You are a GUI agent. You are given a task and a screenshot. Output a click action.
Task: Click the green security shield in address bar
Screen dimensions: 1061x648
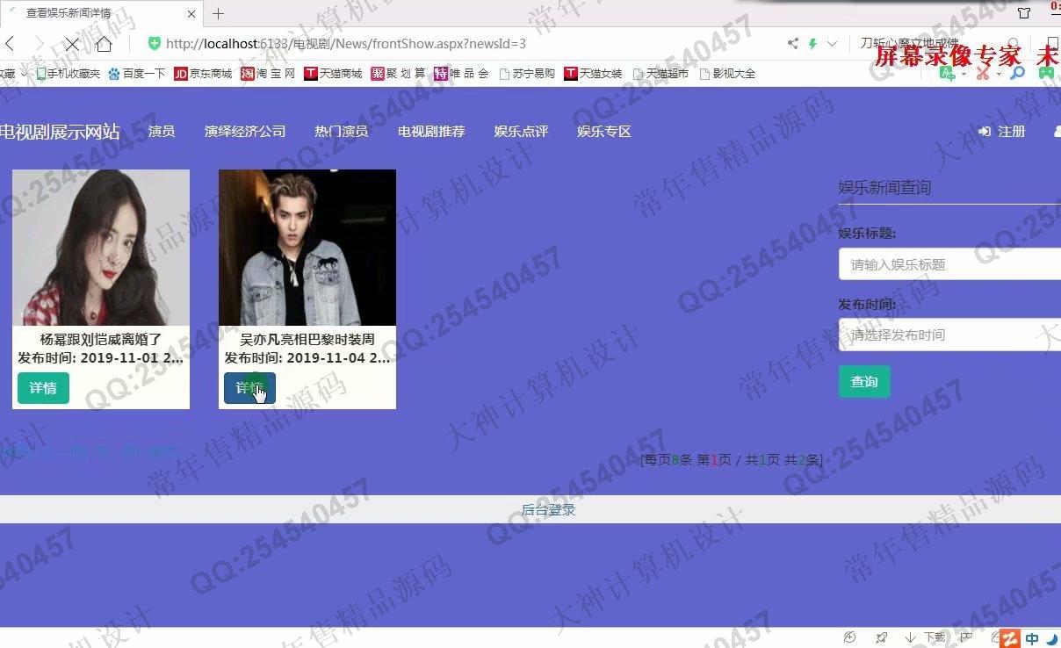pyautogui.click(x=155, y=44)
